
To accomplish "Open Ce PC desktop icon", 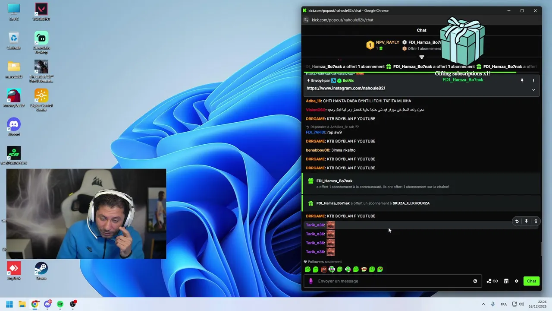I will coord(14,12).
